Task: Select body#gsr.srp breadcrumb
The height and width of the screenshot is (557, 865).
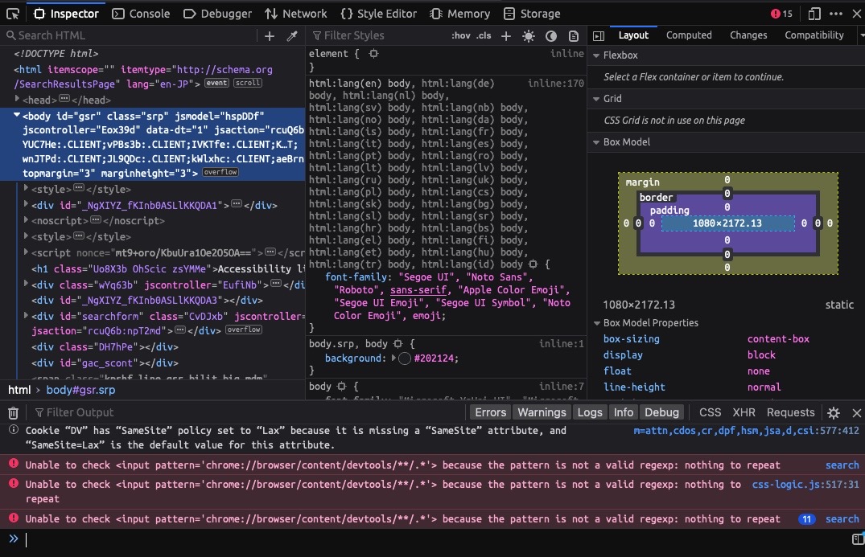Action: tap(80, 390)
